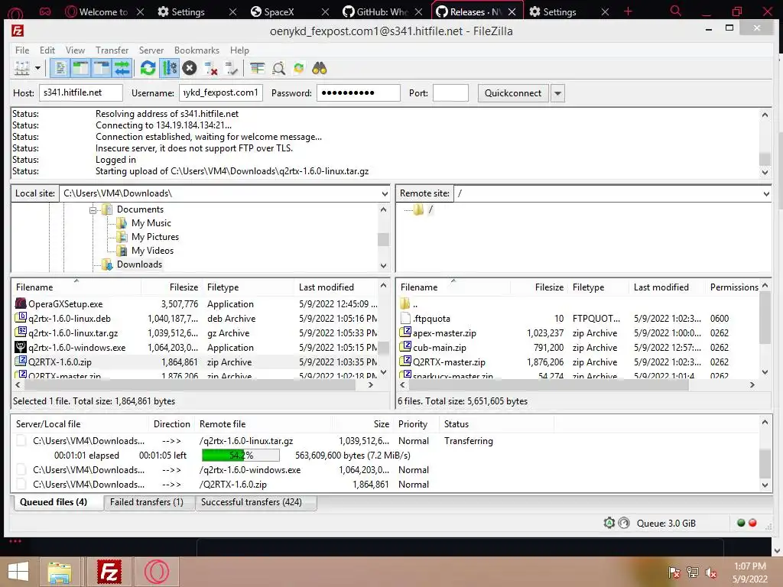Click the Refresh file lists icon
Image resolution: width=783 pixels, height=587 pixels.
tap(148, 68)
